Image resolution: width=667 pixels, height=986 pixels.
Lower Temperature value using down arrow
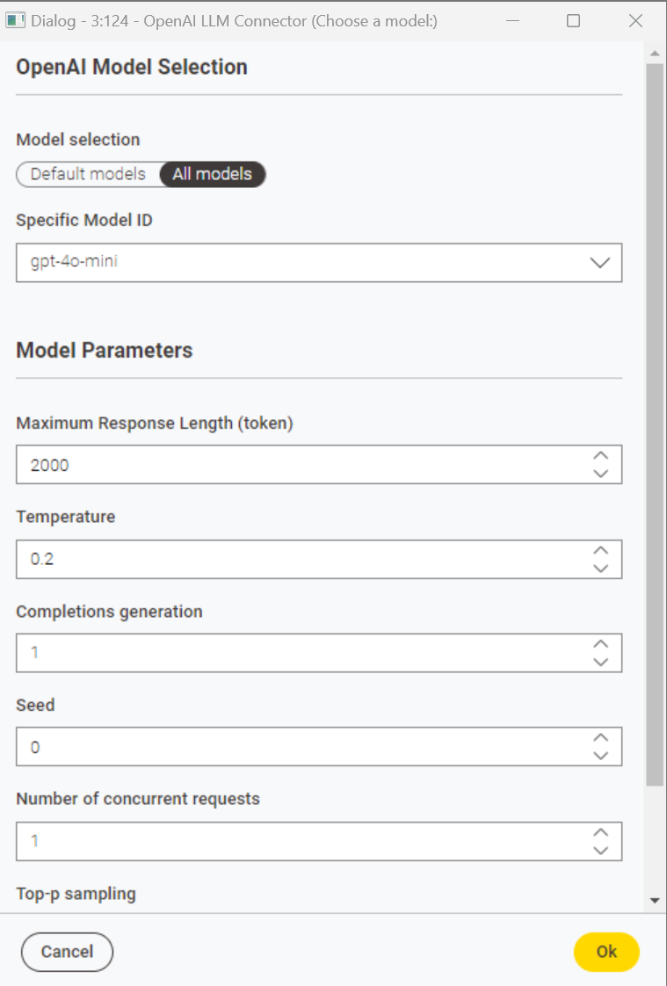click(x=600, y=568)
